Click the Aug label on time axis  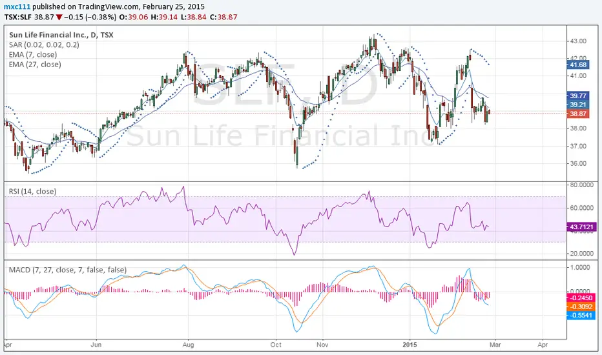pos(188,345)
